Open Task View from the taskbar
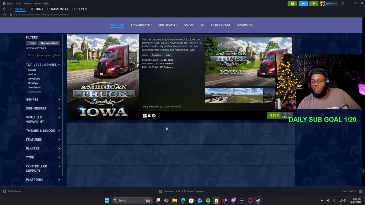 [158, 200]
